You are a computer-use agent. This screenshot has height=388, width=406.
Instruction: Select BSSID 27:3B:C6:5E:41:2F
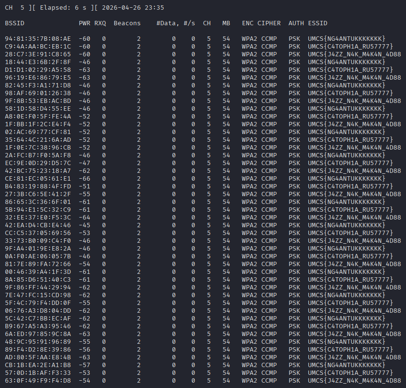click(x=38, y=194)
